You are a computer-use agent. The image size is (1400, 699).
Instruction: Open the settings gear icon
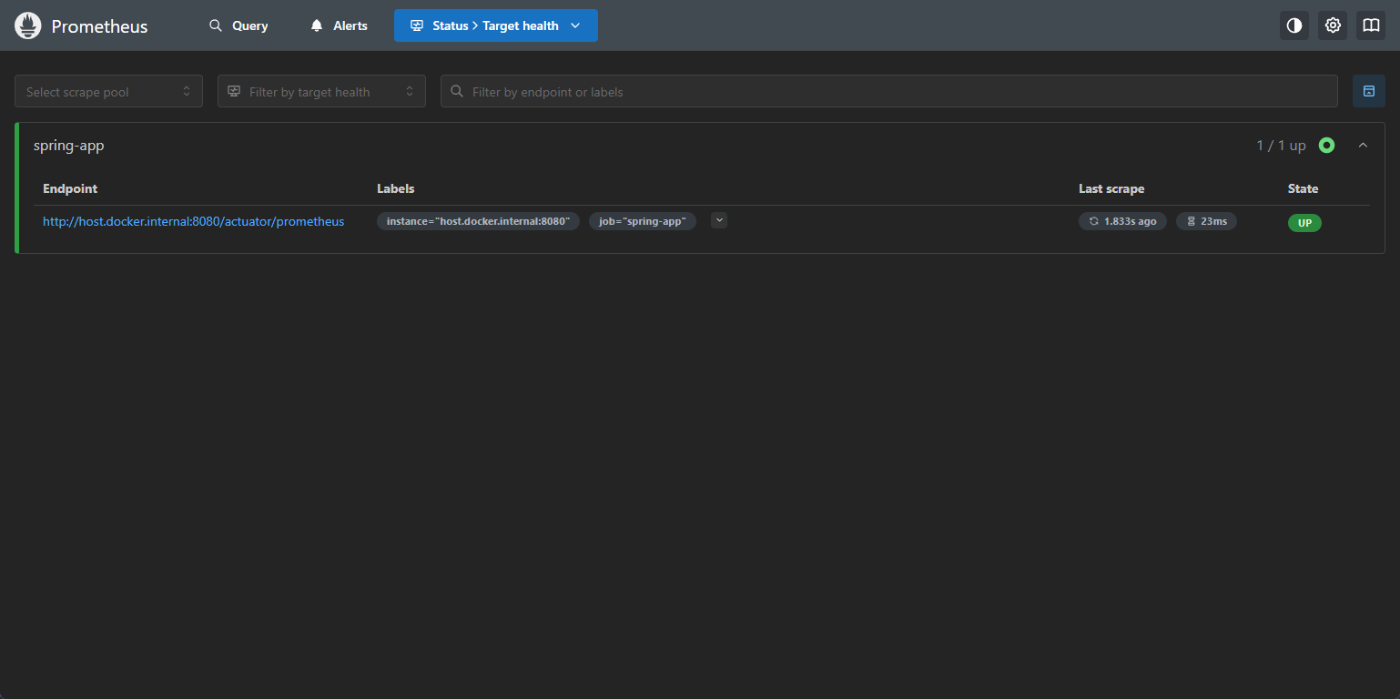[x=1333, y=25]
